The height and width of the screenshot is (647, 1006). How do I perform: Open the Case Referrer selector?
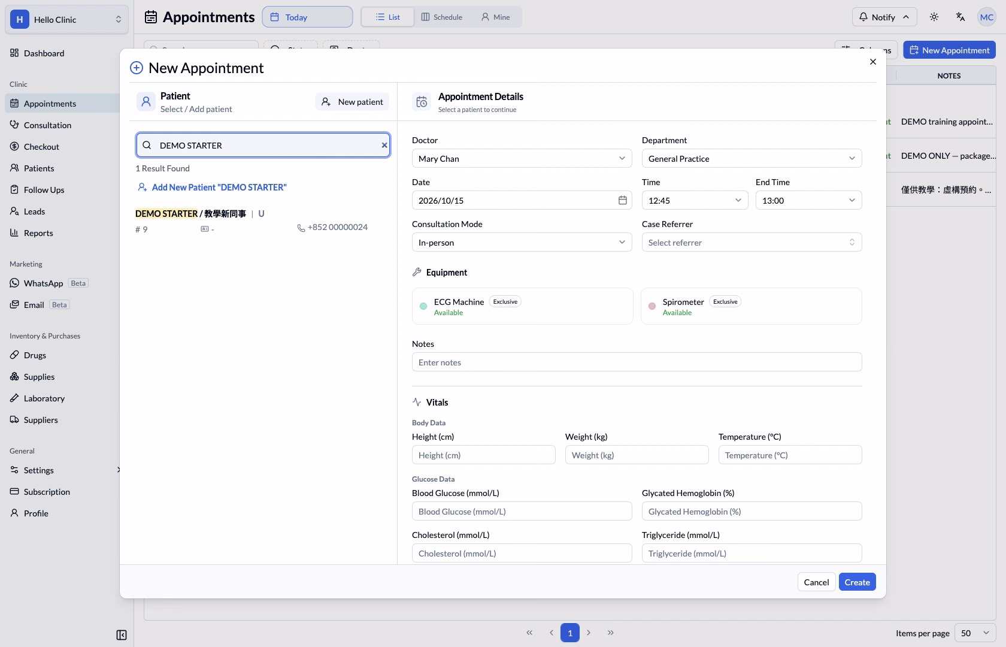(752, 242)
